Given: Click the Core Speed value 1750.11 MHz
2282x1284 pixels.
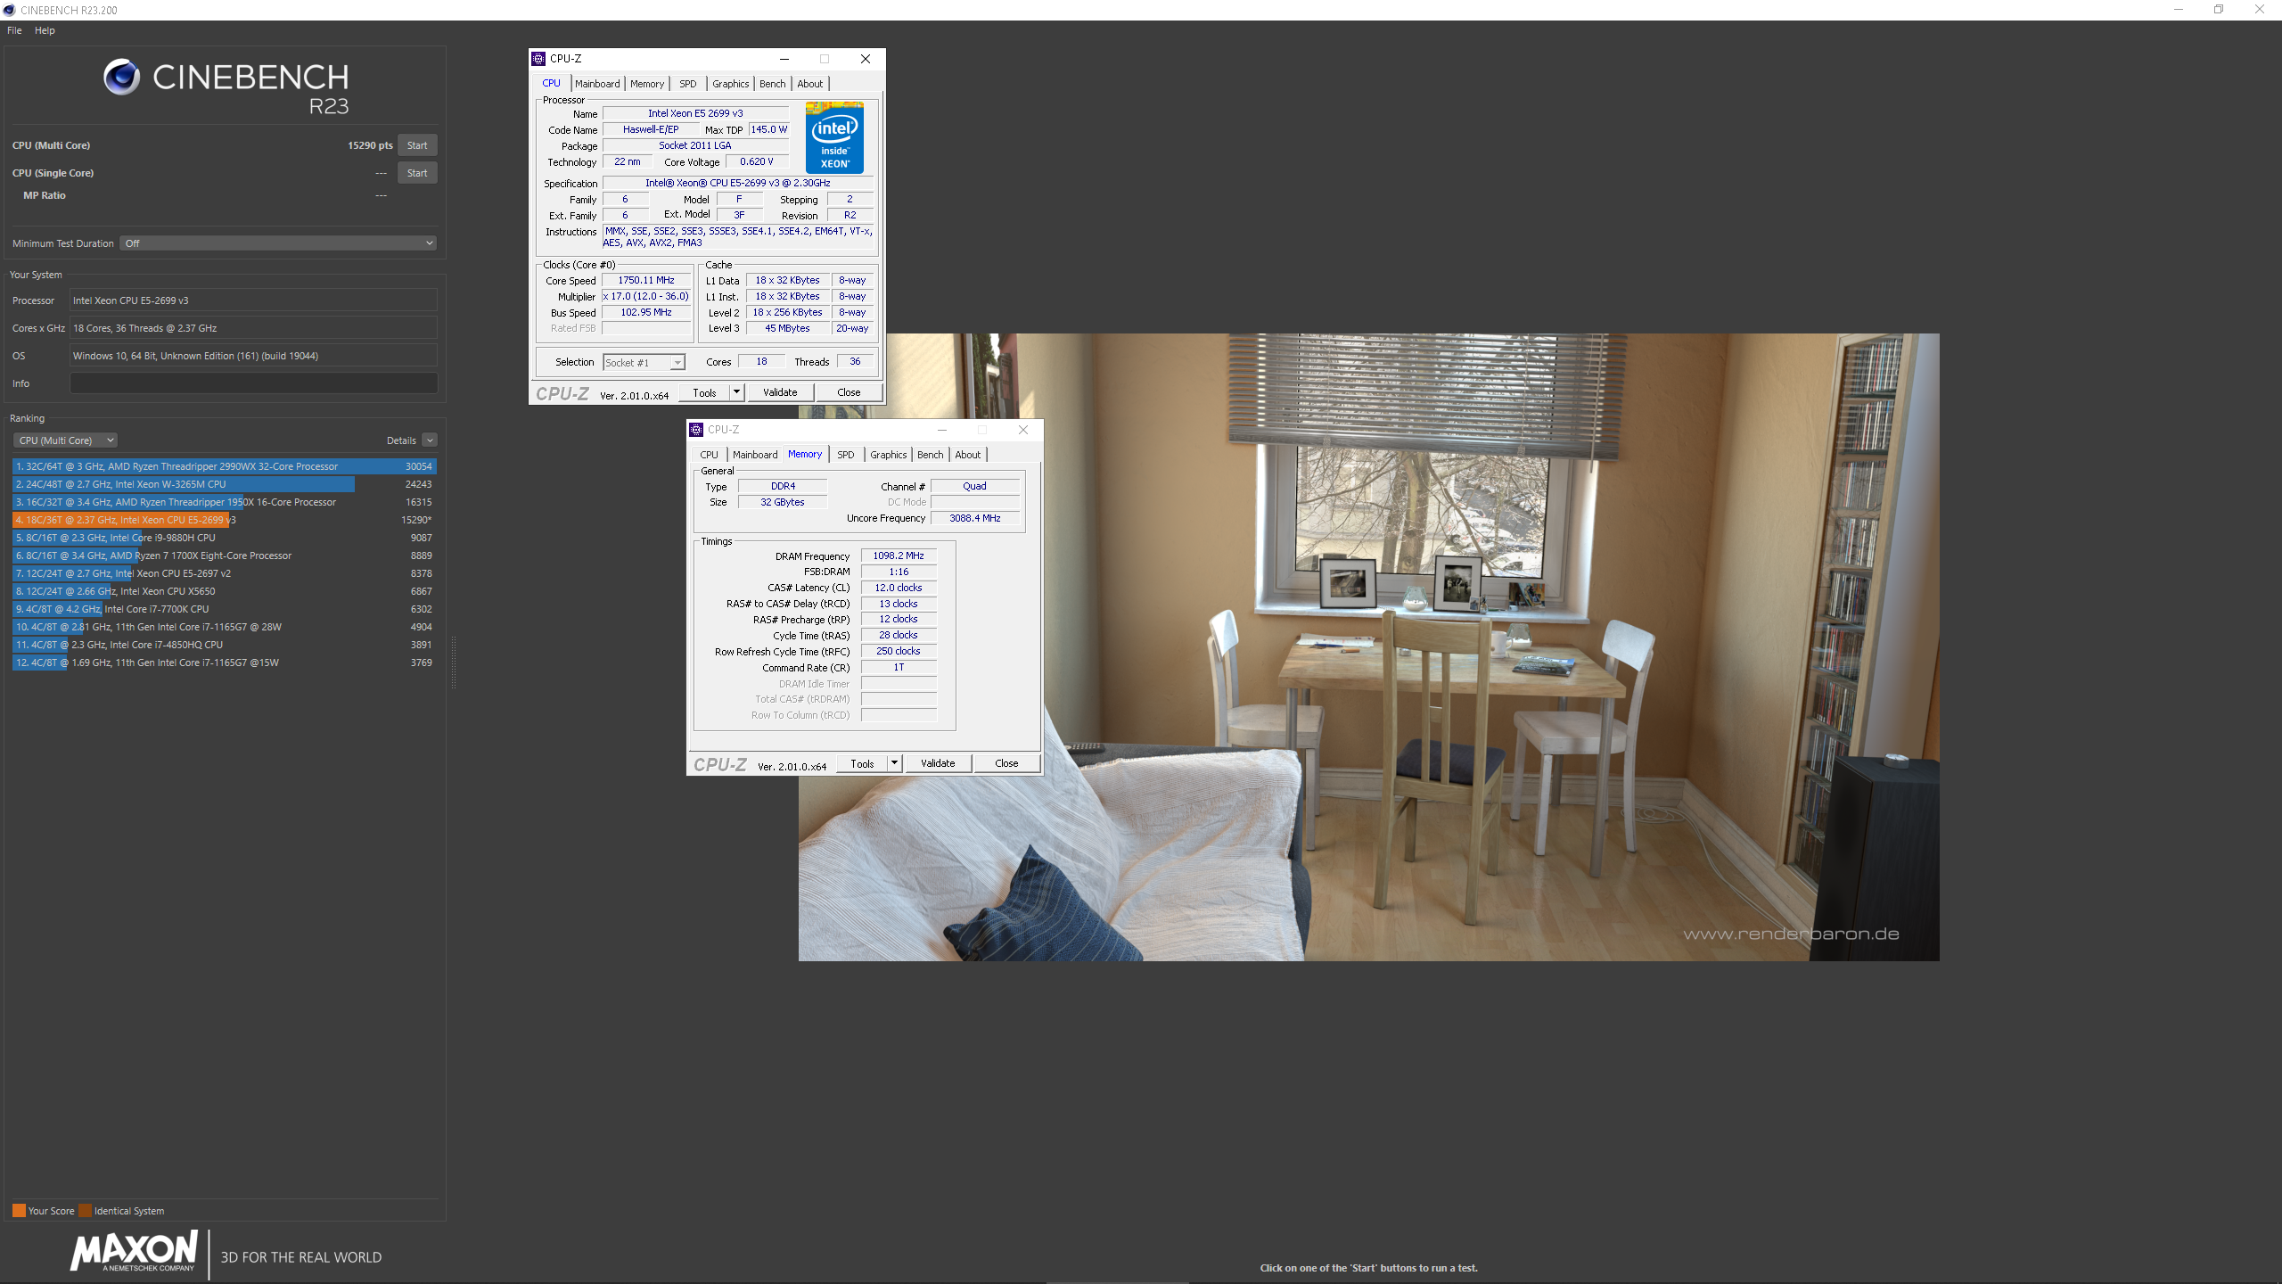Looking at the screenshot, I should [646, 280].
